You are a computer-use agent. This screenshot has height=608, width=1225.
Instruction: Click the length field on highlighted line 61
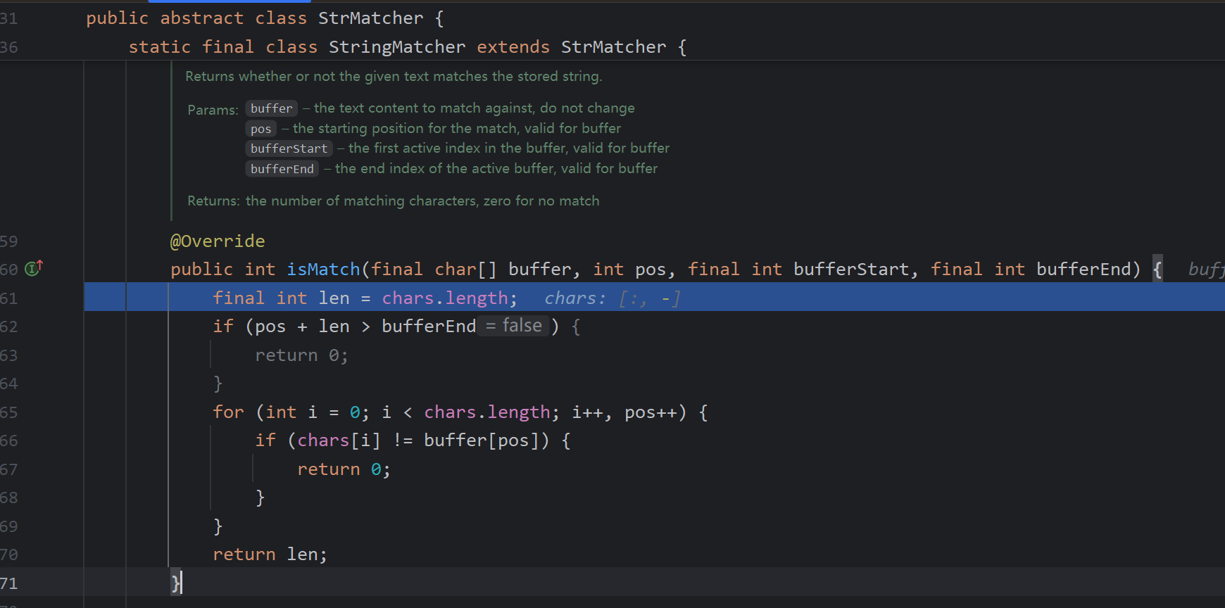coord(477,298)
